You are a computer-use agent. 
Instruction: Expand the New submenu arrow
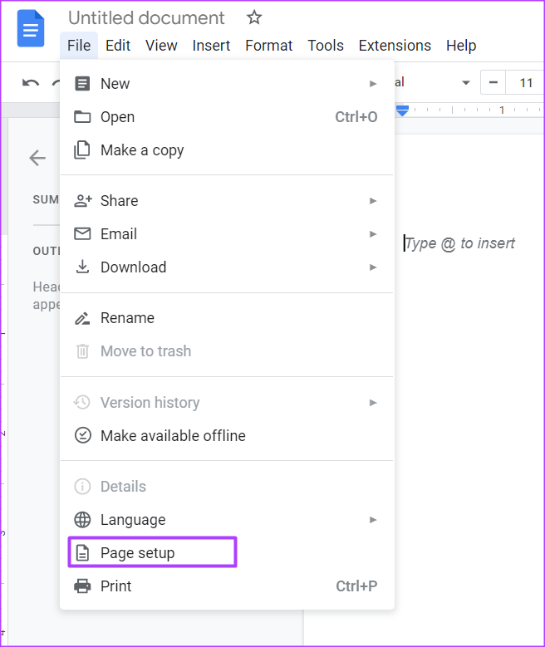pos(373,84)
